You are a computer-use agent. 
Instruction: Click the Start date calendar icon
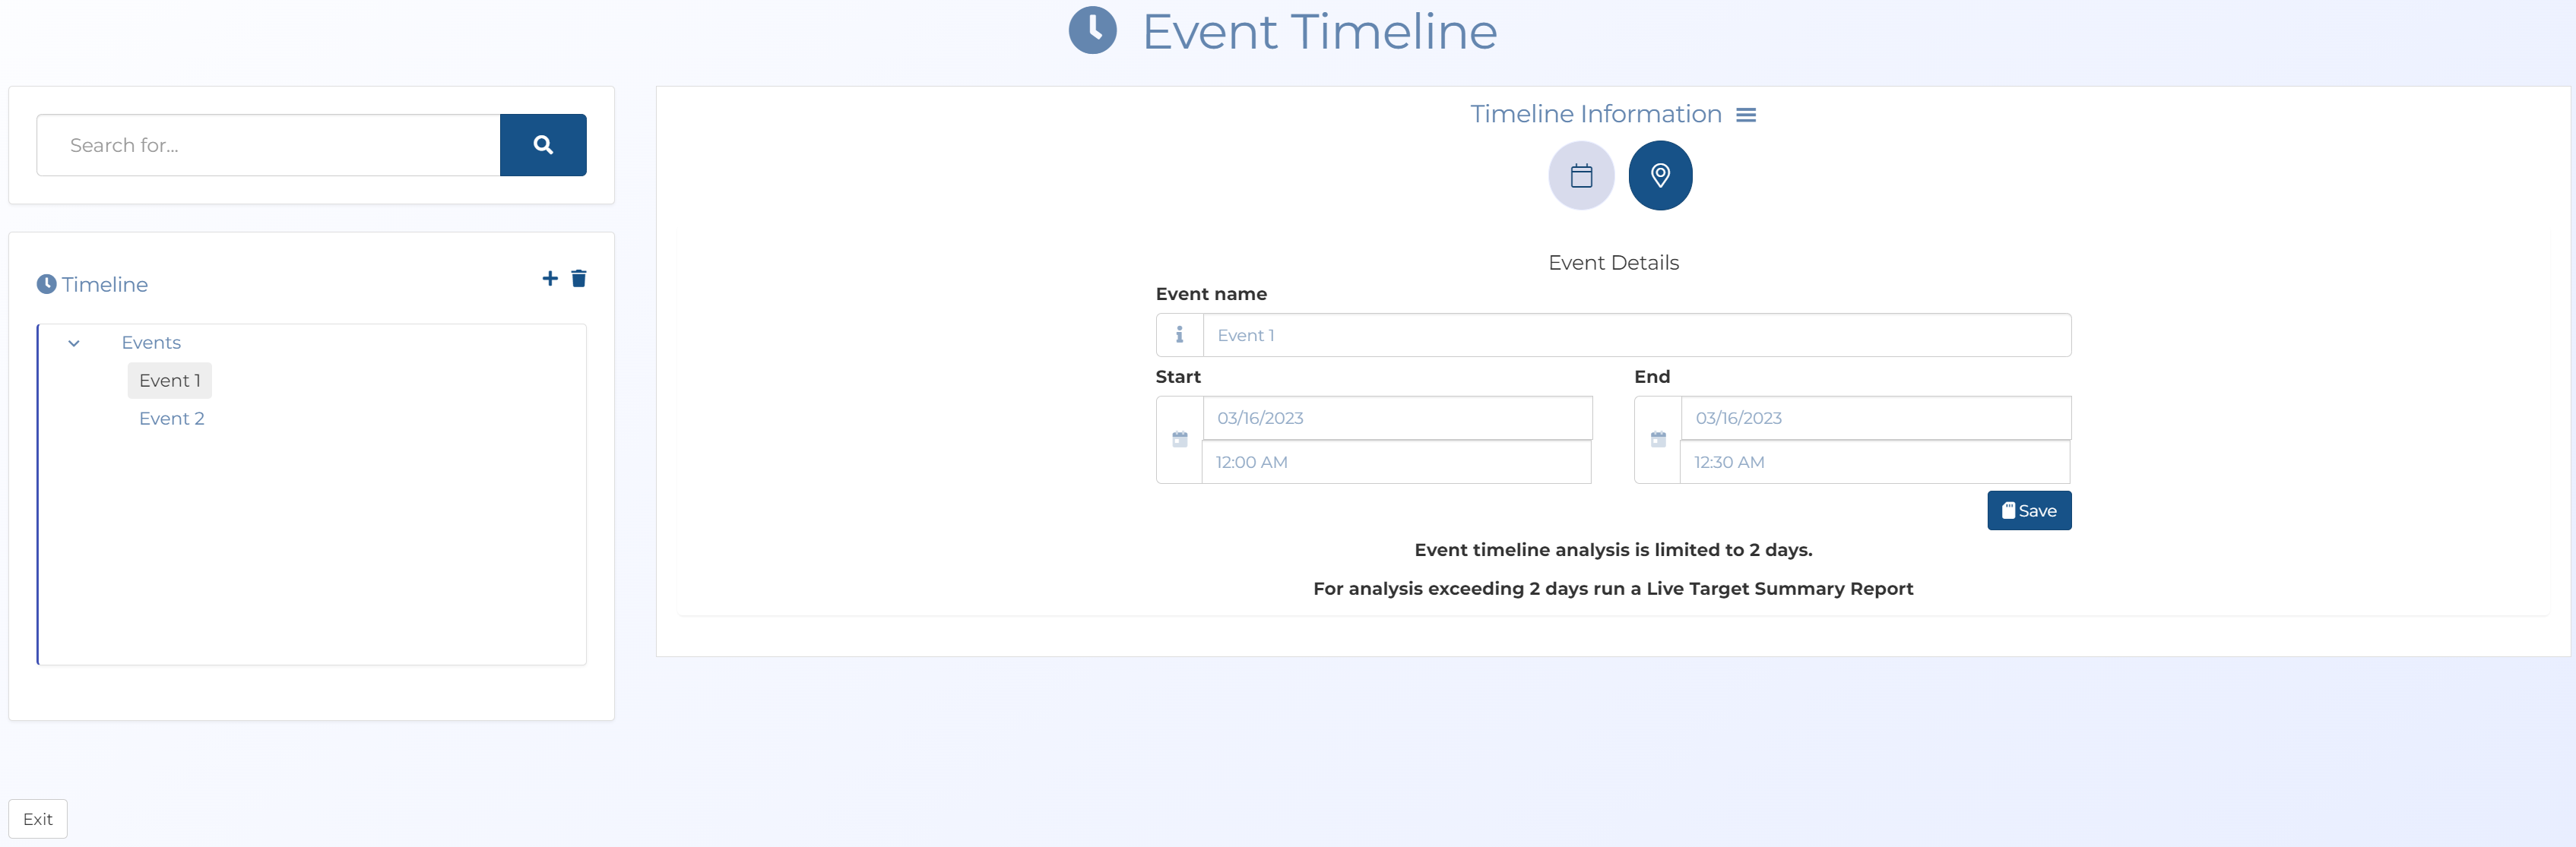(x=1179, y=440)
